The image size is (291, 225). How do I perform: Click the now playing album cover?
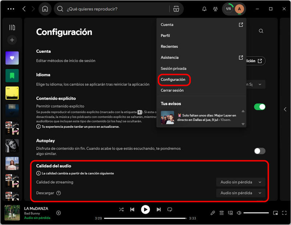coord(12,213)
